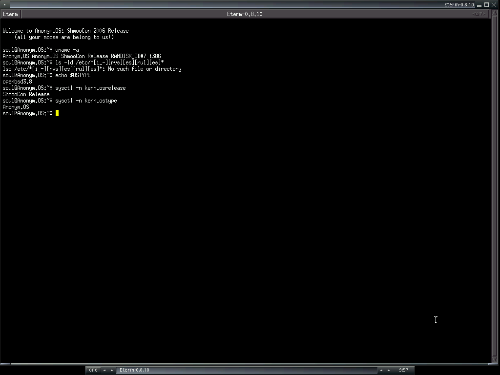Click the Eterm-0.8.10 title label in top bar
The width and height of the screenshot is (500, 375).
coord(459,4)
